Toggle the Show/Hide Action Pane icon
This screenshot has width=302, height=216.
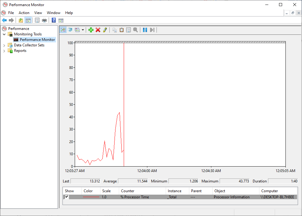click(61, 20)
